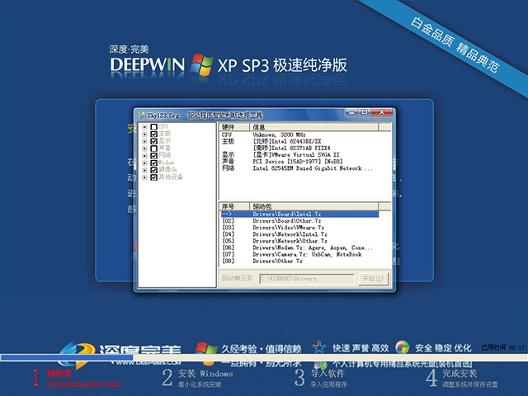Expand the 主板 tree node
Viewport: 528px width, 396px height.
point(144,134)
